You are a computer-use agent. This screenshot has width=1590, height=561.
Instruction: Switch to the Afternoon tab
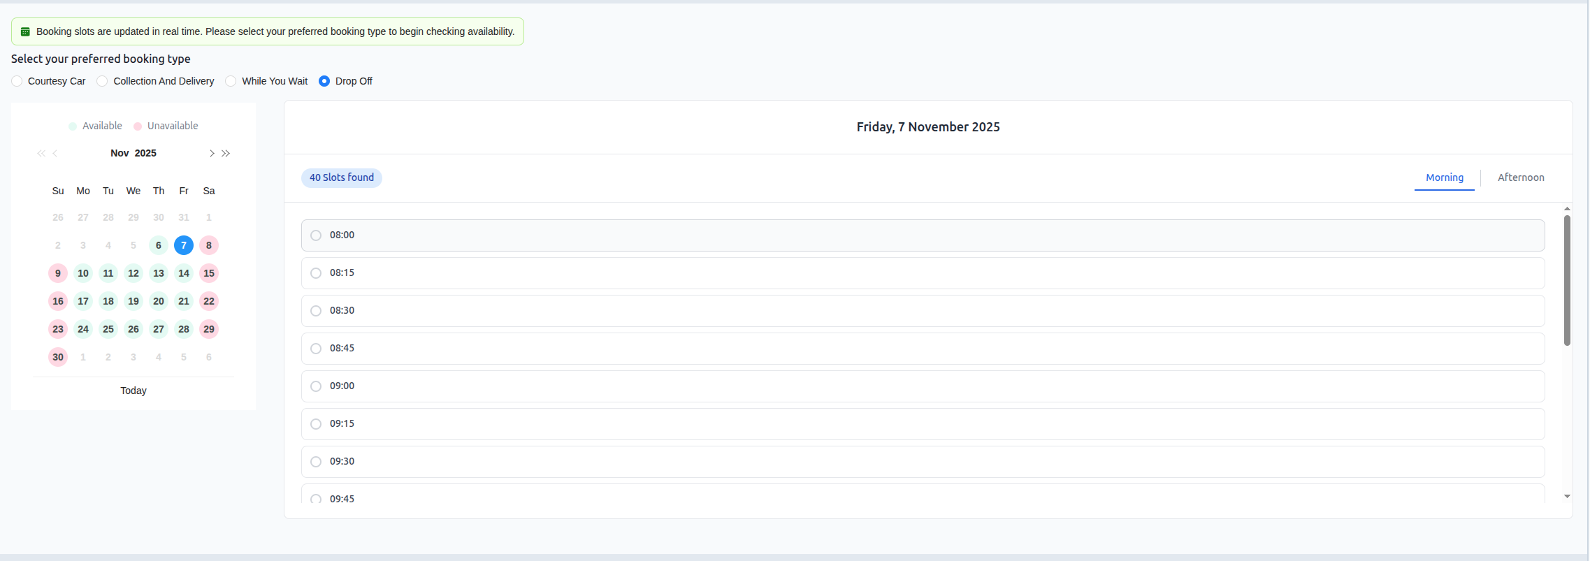click(x=1520, y=177)
